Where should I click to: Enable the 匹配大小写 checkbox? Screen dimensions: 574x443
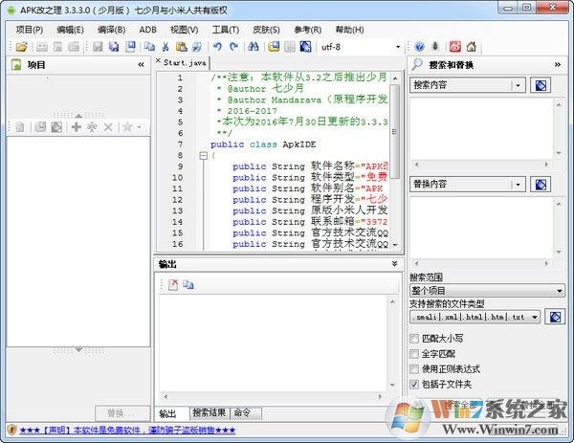tap(414, 339)
